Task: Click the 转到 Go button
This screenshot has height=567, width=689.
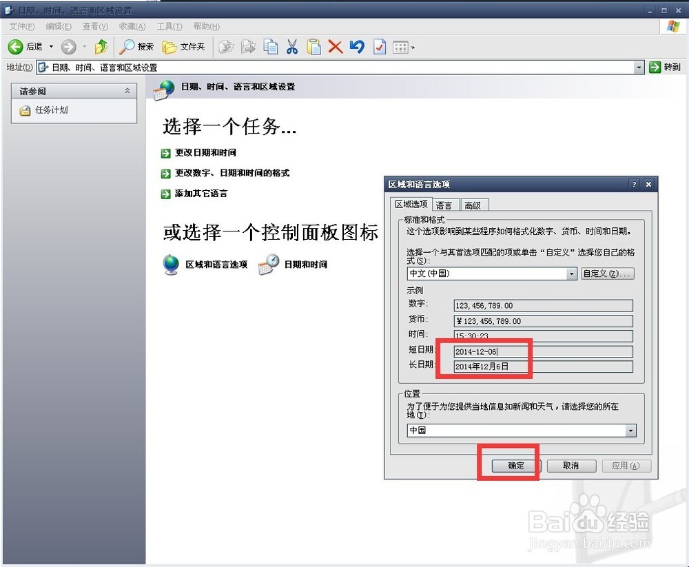Action: click(x=665, y=68)
